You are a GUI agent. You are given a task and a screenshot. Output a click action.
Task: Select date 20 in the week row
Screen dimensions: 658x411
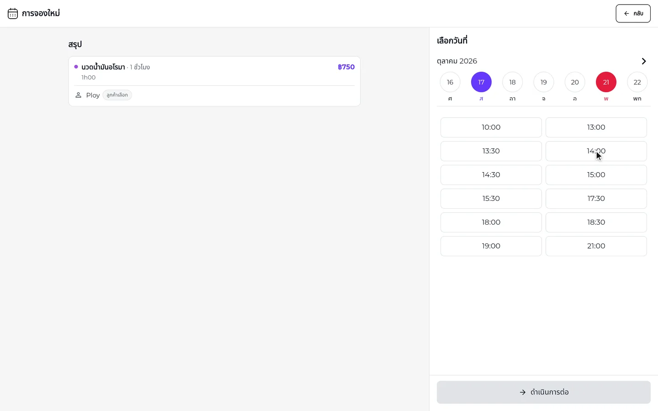tap(575, 82)
